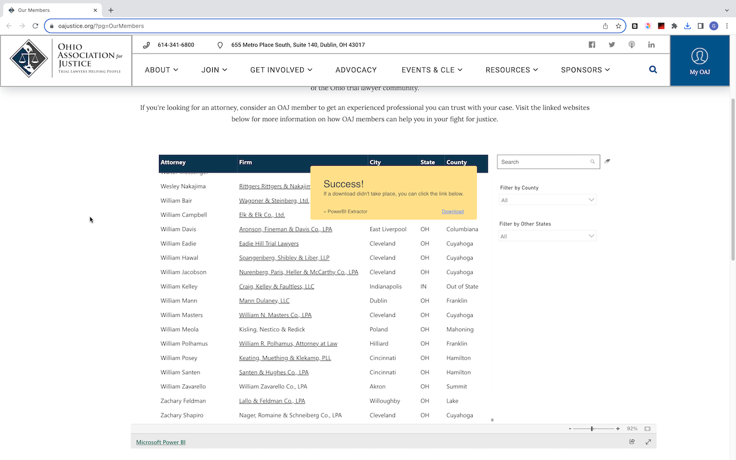Sort by County column header
Screen dimensions: 736x460
click(x=457, y=162)
